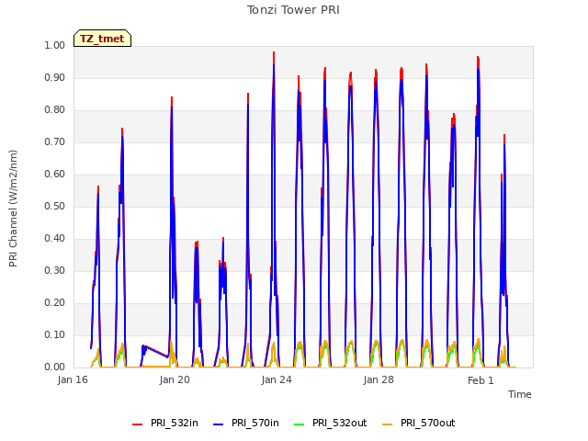Viewport: 588px width, 441px height.
Task: Click the green PRI_532out legend swatch
Action: pyautogui.click(x=300, y=424)
